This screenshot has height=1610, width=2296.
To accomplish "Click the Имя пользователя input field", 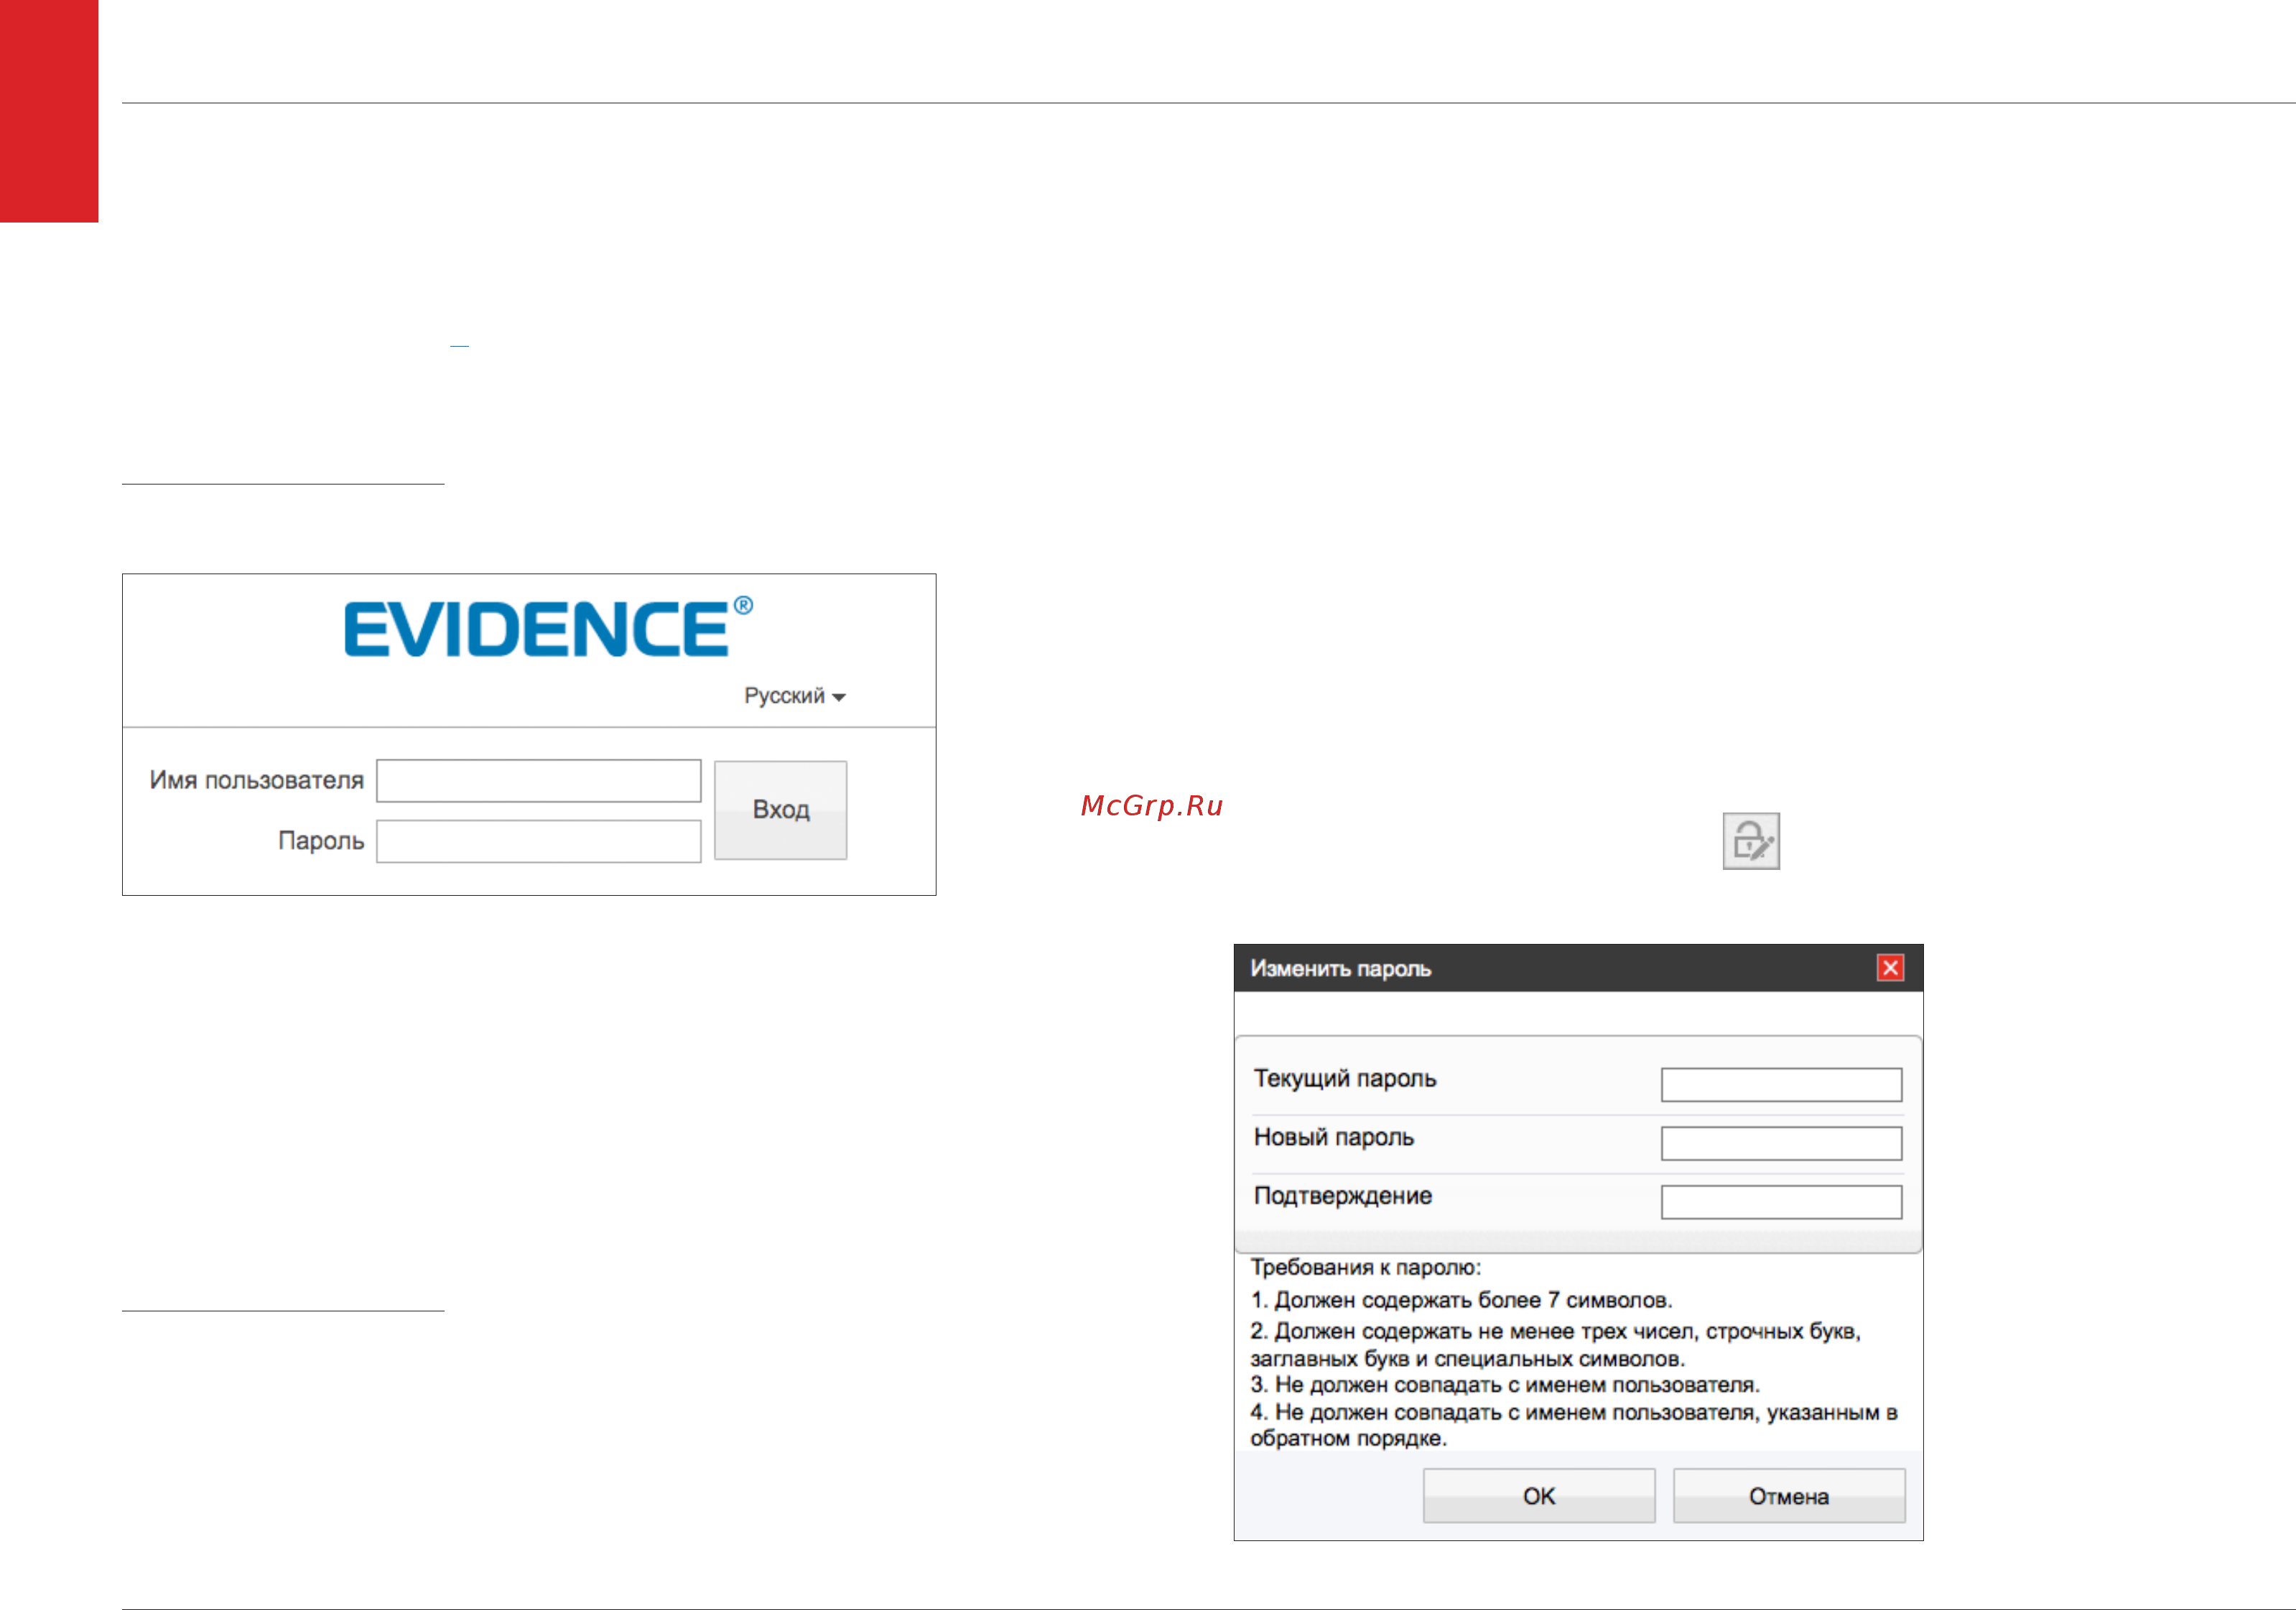I will 538,780.
